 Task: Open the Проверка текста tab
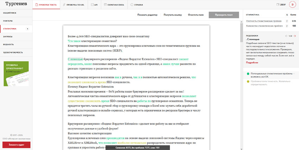(46, 5)
